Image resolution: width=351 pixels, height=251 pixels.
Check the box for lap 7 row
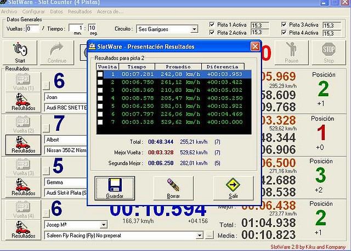tap(100, 122)
